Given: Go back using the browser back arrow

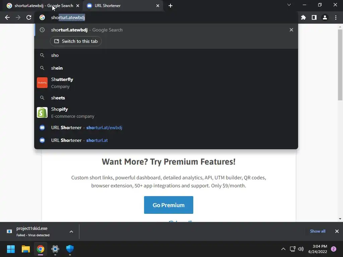Looking at the screenshot, I should 7,17.
